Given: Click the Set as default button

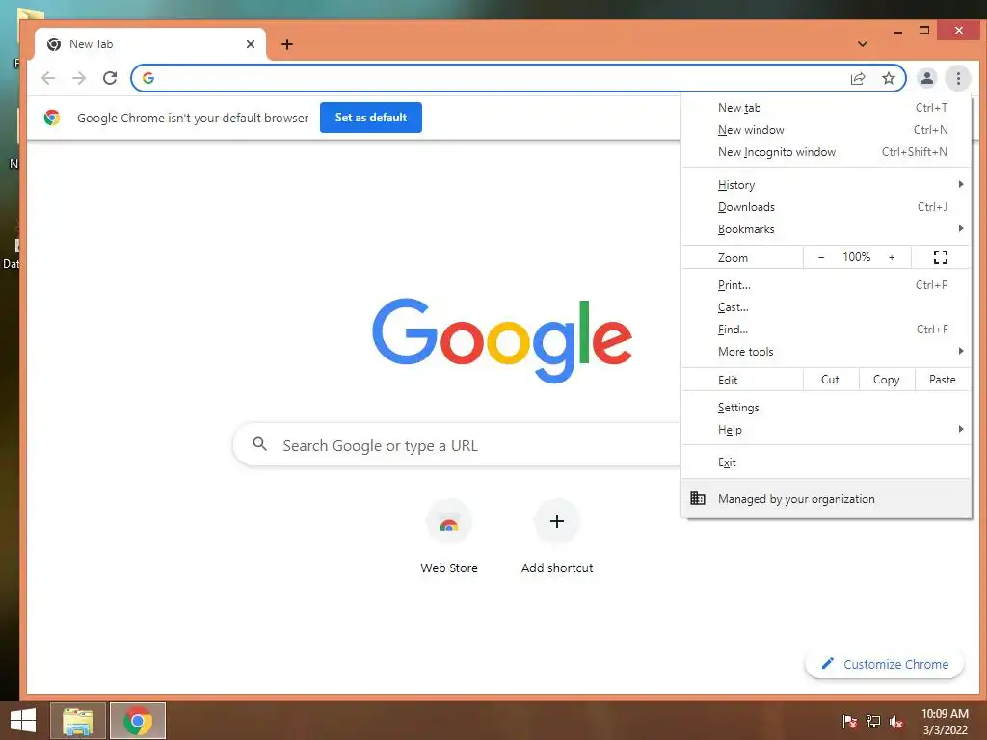Looking at the screenshot, I should pyautogui.click(x=371, y=118).
